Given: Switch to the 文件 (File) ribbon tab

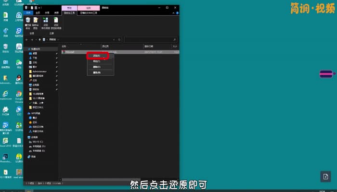Looking at the screenshot, I should pyautogui.click(x=28, y=13).
